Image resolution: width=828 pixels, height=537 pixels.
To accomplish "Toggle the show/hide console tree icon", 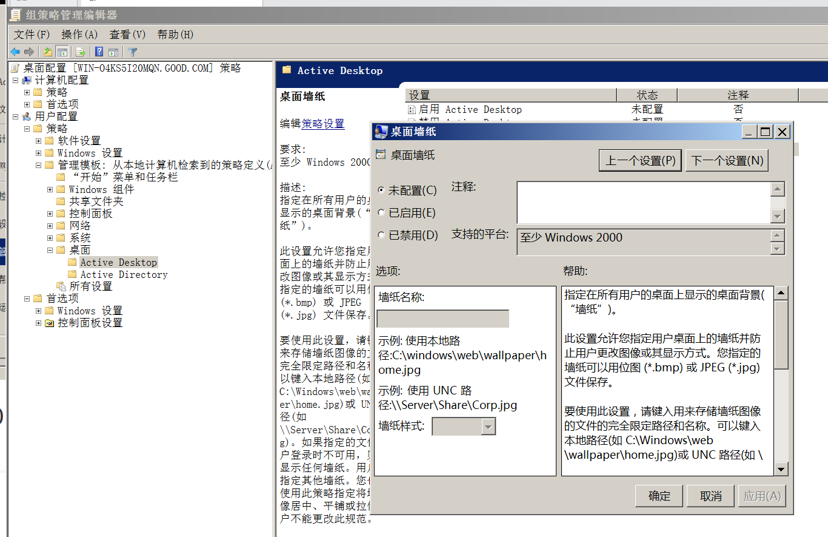I will click(x=62, y=52).
